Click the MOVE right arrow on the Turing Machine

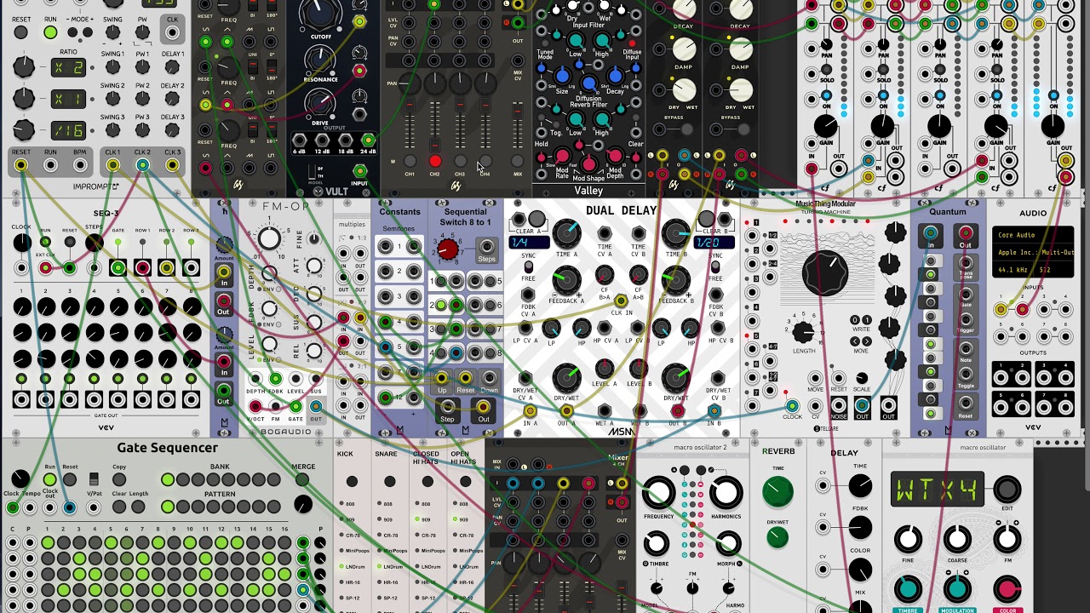pos(866,341)
